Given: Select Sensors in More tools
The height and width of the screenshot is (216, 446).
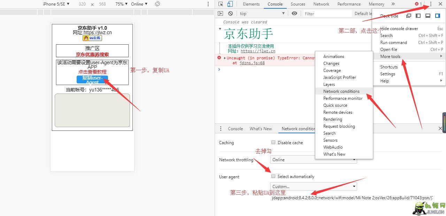Looking at the screenshot, I should click(344, 140).
